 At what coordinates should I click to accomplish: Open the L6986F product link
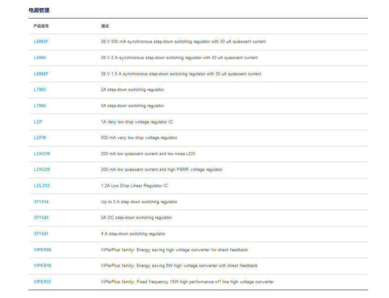(41, 74)
